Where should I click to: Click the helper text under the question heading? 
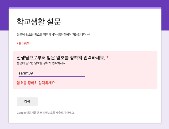point(41,63)
